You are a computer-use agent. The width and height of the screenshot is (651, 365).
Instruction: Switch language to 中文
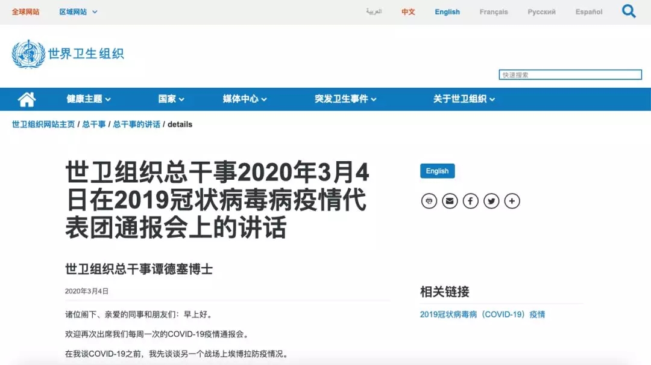(x=408, y=12)
